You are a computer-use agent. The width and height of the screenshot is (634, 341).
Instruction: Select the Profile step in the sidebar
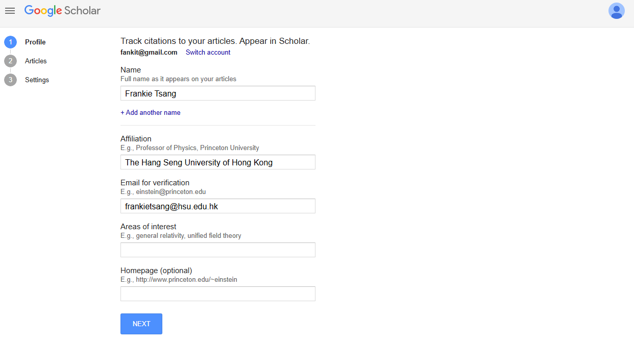35,42
